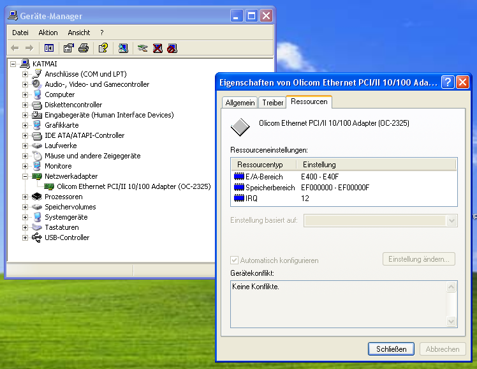This screenshot has height=369, width=477.
Task: Select the Systemgeräte tree item
Action: pyautogui.click(x=66, y=218)
